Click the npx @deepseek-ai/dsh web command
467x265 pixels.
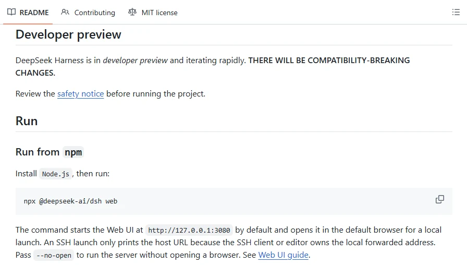pos(70,201)
